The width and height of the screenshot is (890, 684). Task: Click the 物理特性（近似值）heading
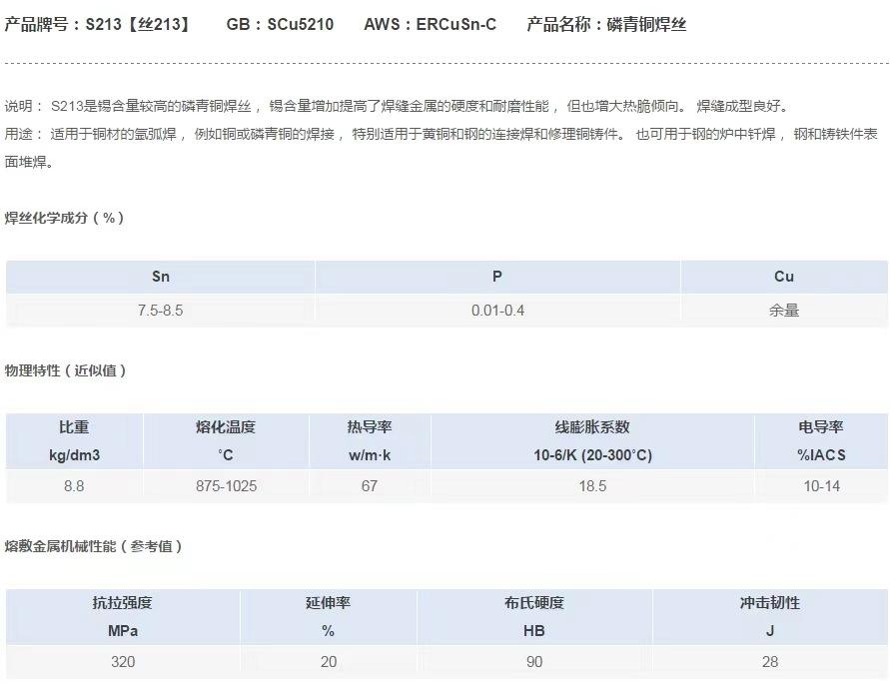(x=66, y=370)
